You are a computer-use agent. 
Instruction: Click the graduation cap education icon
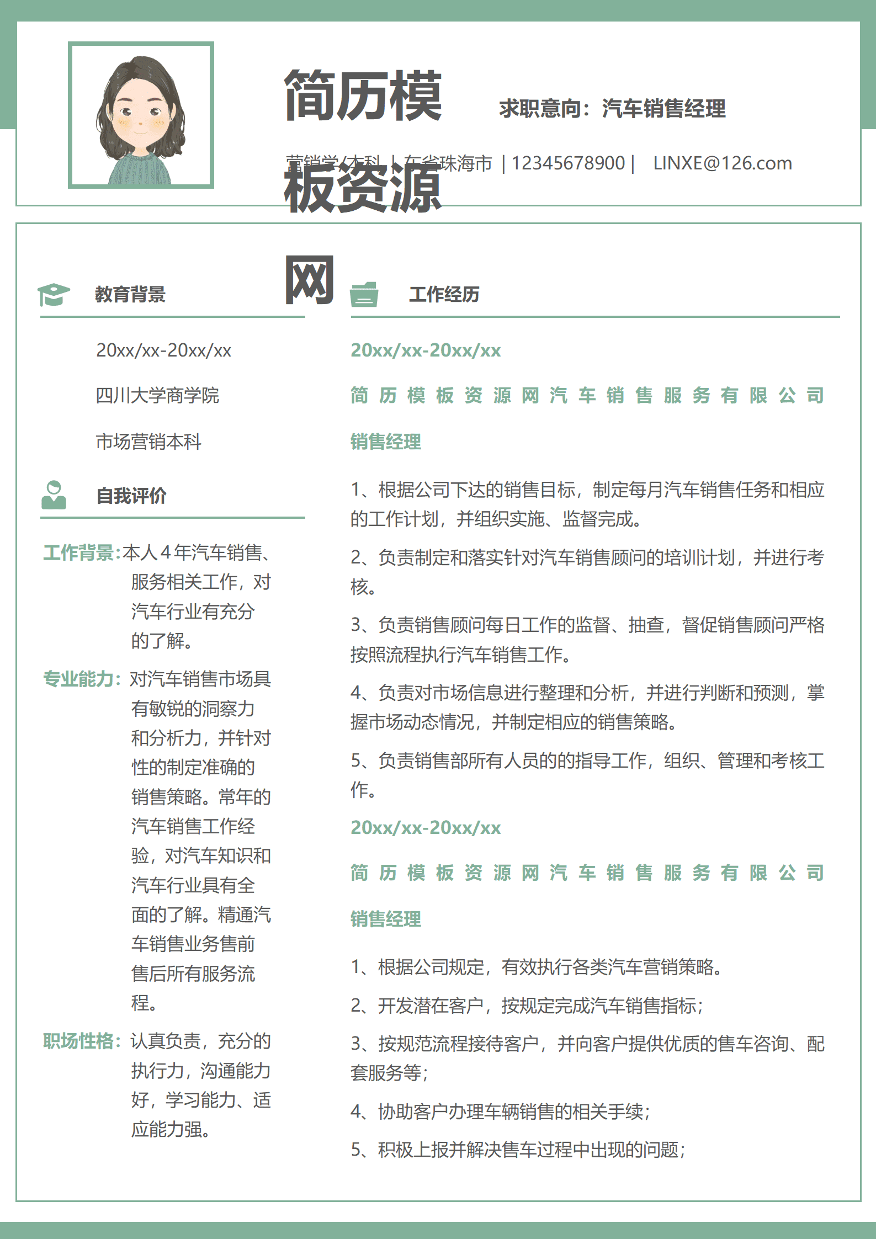(x=54, y=294)
